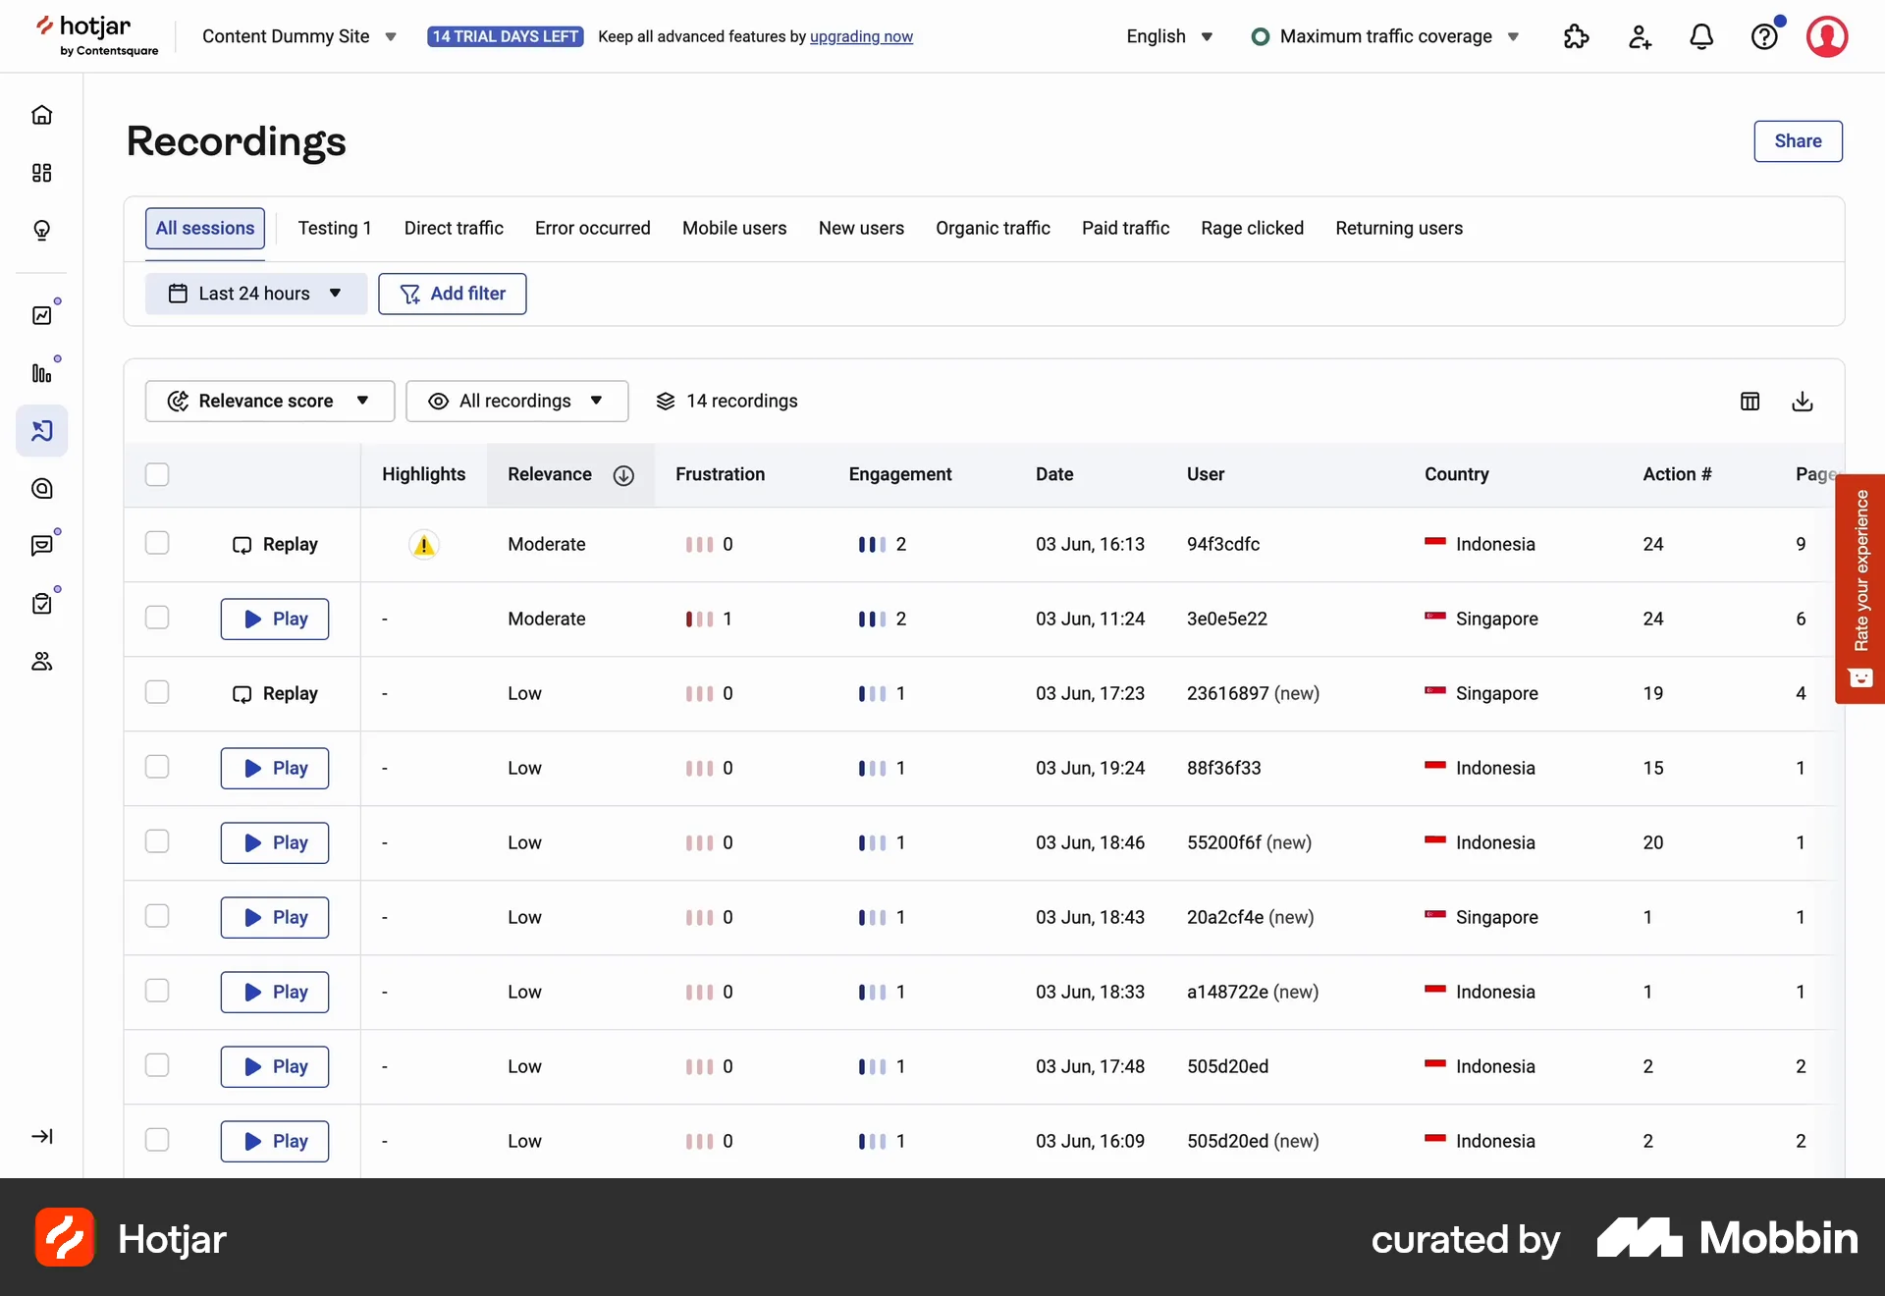Switch to the Mobile users tab
Screen dimensions: 1885x1296
click(733, 228)
